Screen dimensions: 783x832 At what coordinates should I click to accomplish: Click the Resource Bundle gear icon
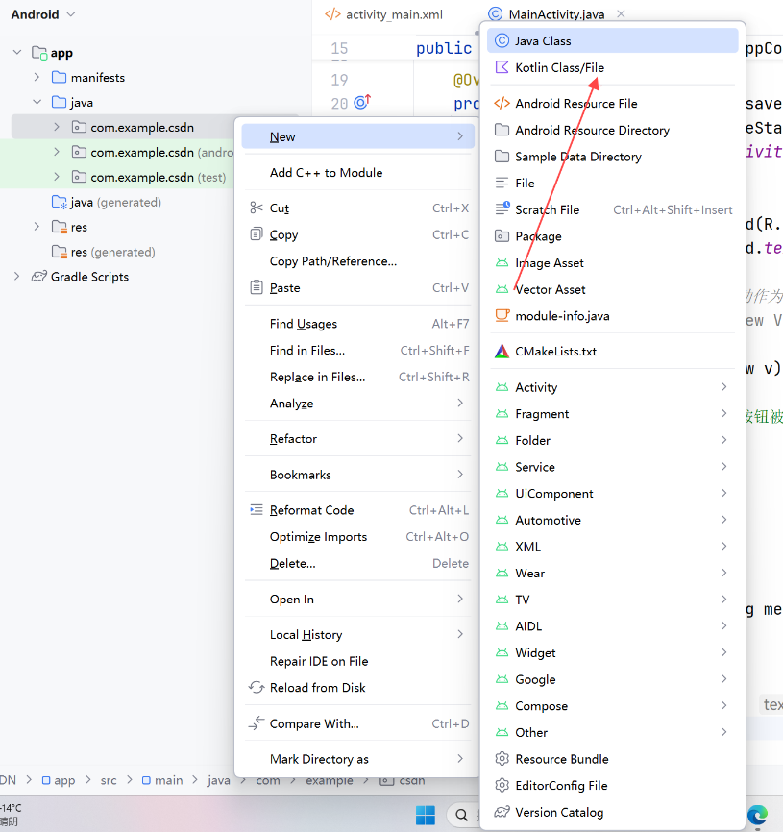502,759
